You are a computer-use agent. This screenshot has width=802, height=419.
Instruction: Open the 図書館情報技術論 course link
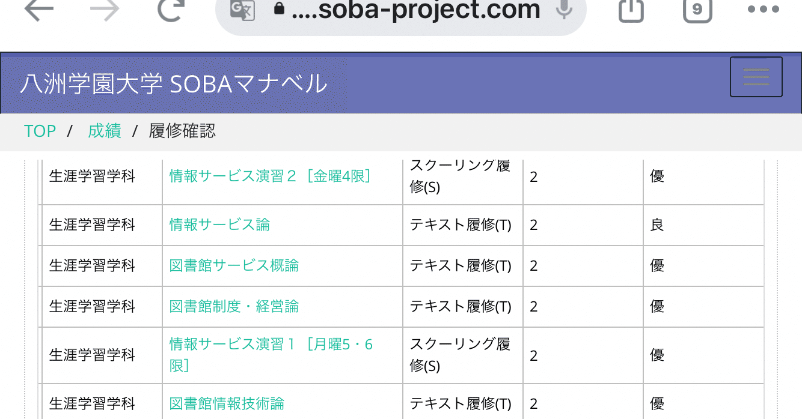(x=226, y=403)
